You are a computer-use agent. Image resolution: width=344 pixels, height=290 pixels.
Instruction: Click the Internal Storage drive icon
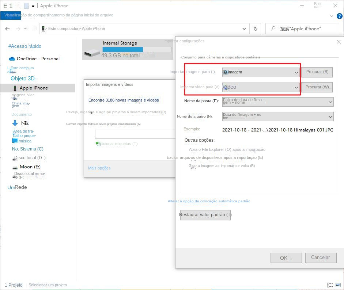(92, 53)
